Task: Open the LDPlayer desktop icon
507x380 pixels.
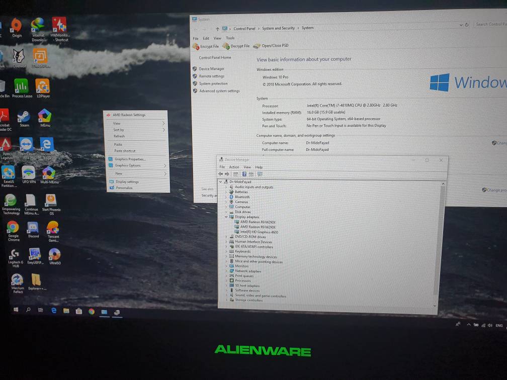Action: coord(43,88)
